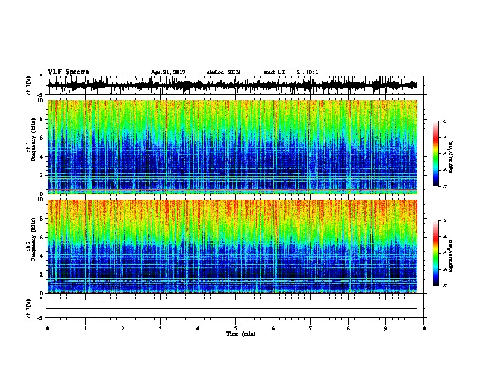Viewport: 477px width, 368px height.
Task: Click time axis tick label "2"
Action: click(x=123, y=328)
